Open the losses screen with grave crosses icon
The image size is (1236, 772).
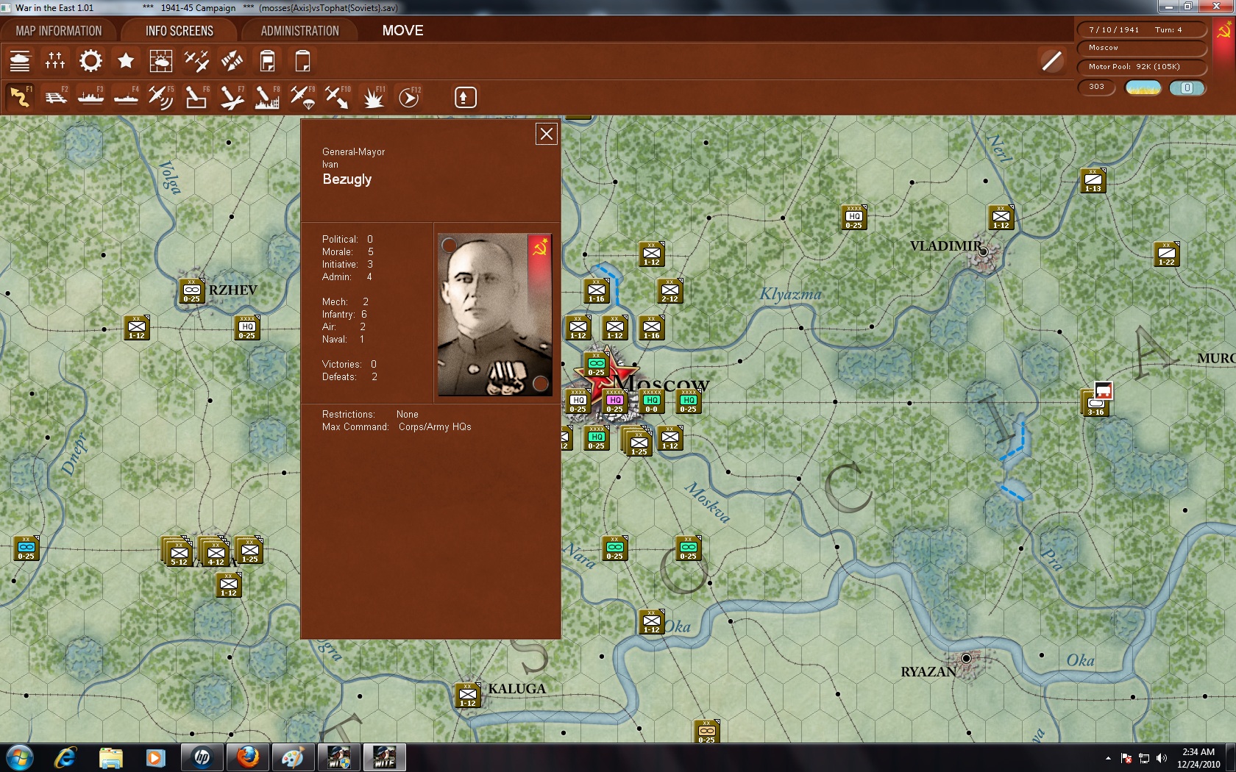click(55, 61)
